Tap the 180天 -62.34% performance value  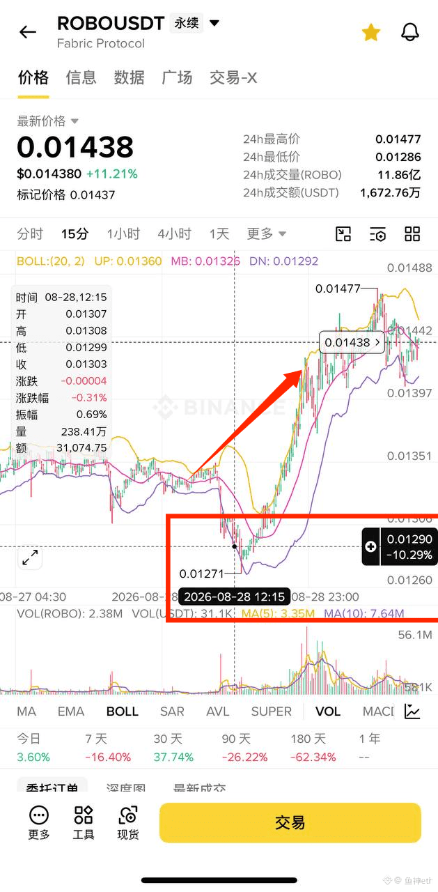click(313, 757)
